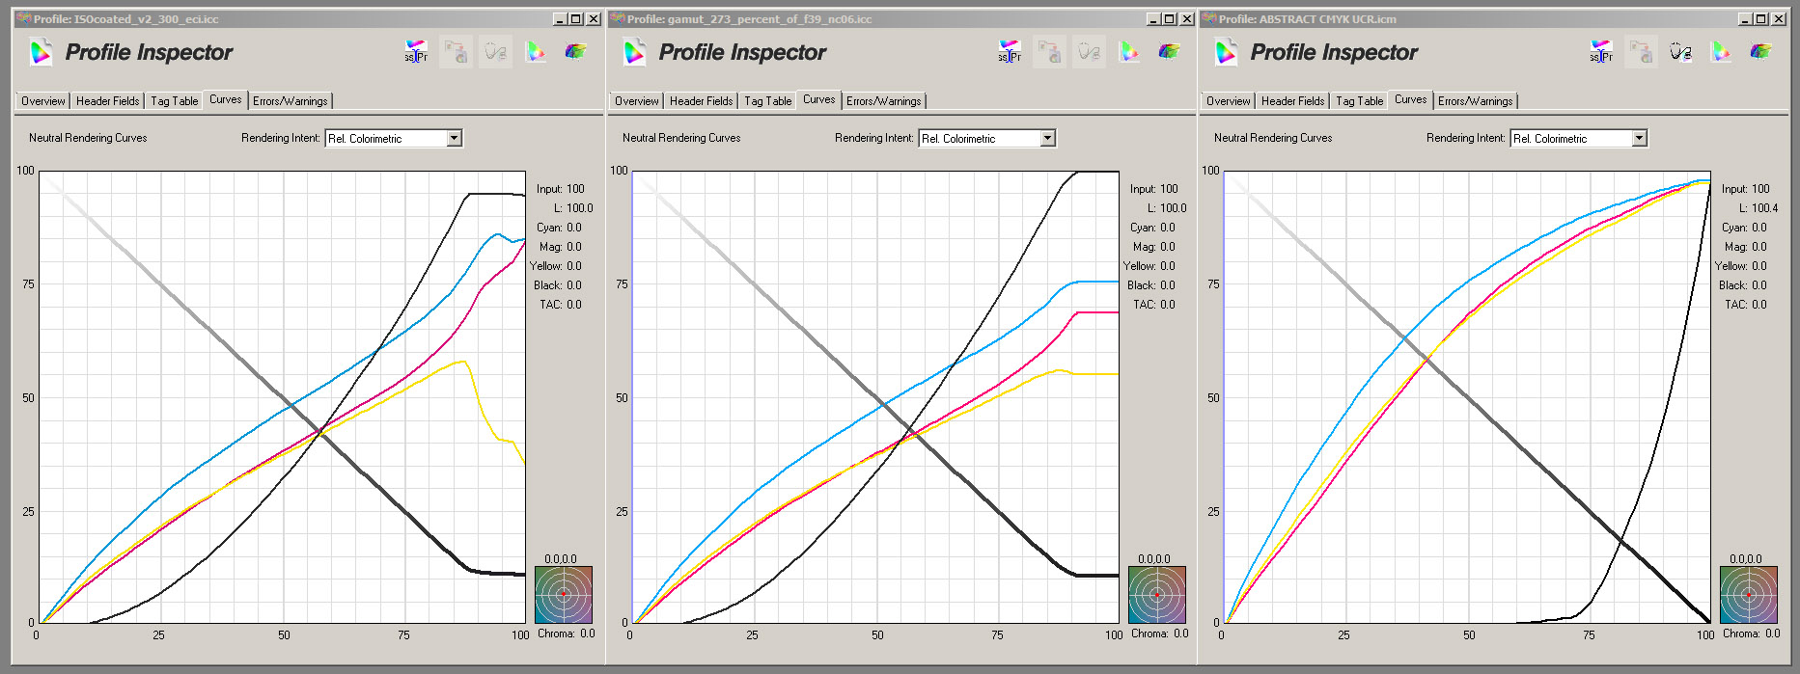This screenshot has width=1800, height=674.
Task: Open 3D gamut viewer in gamut_273 window
Action: pyautogui.click(x=1170, y=52)
